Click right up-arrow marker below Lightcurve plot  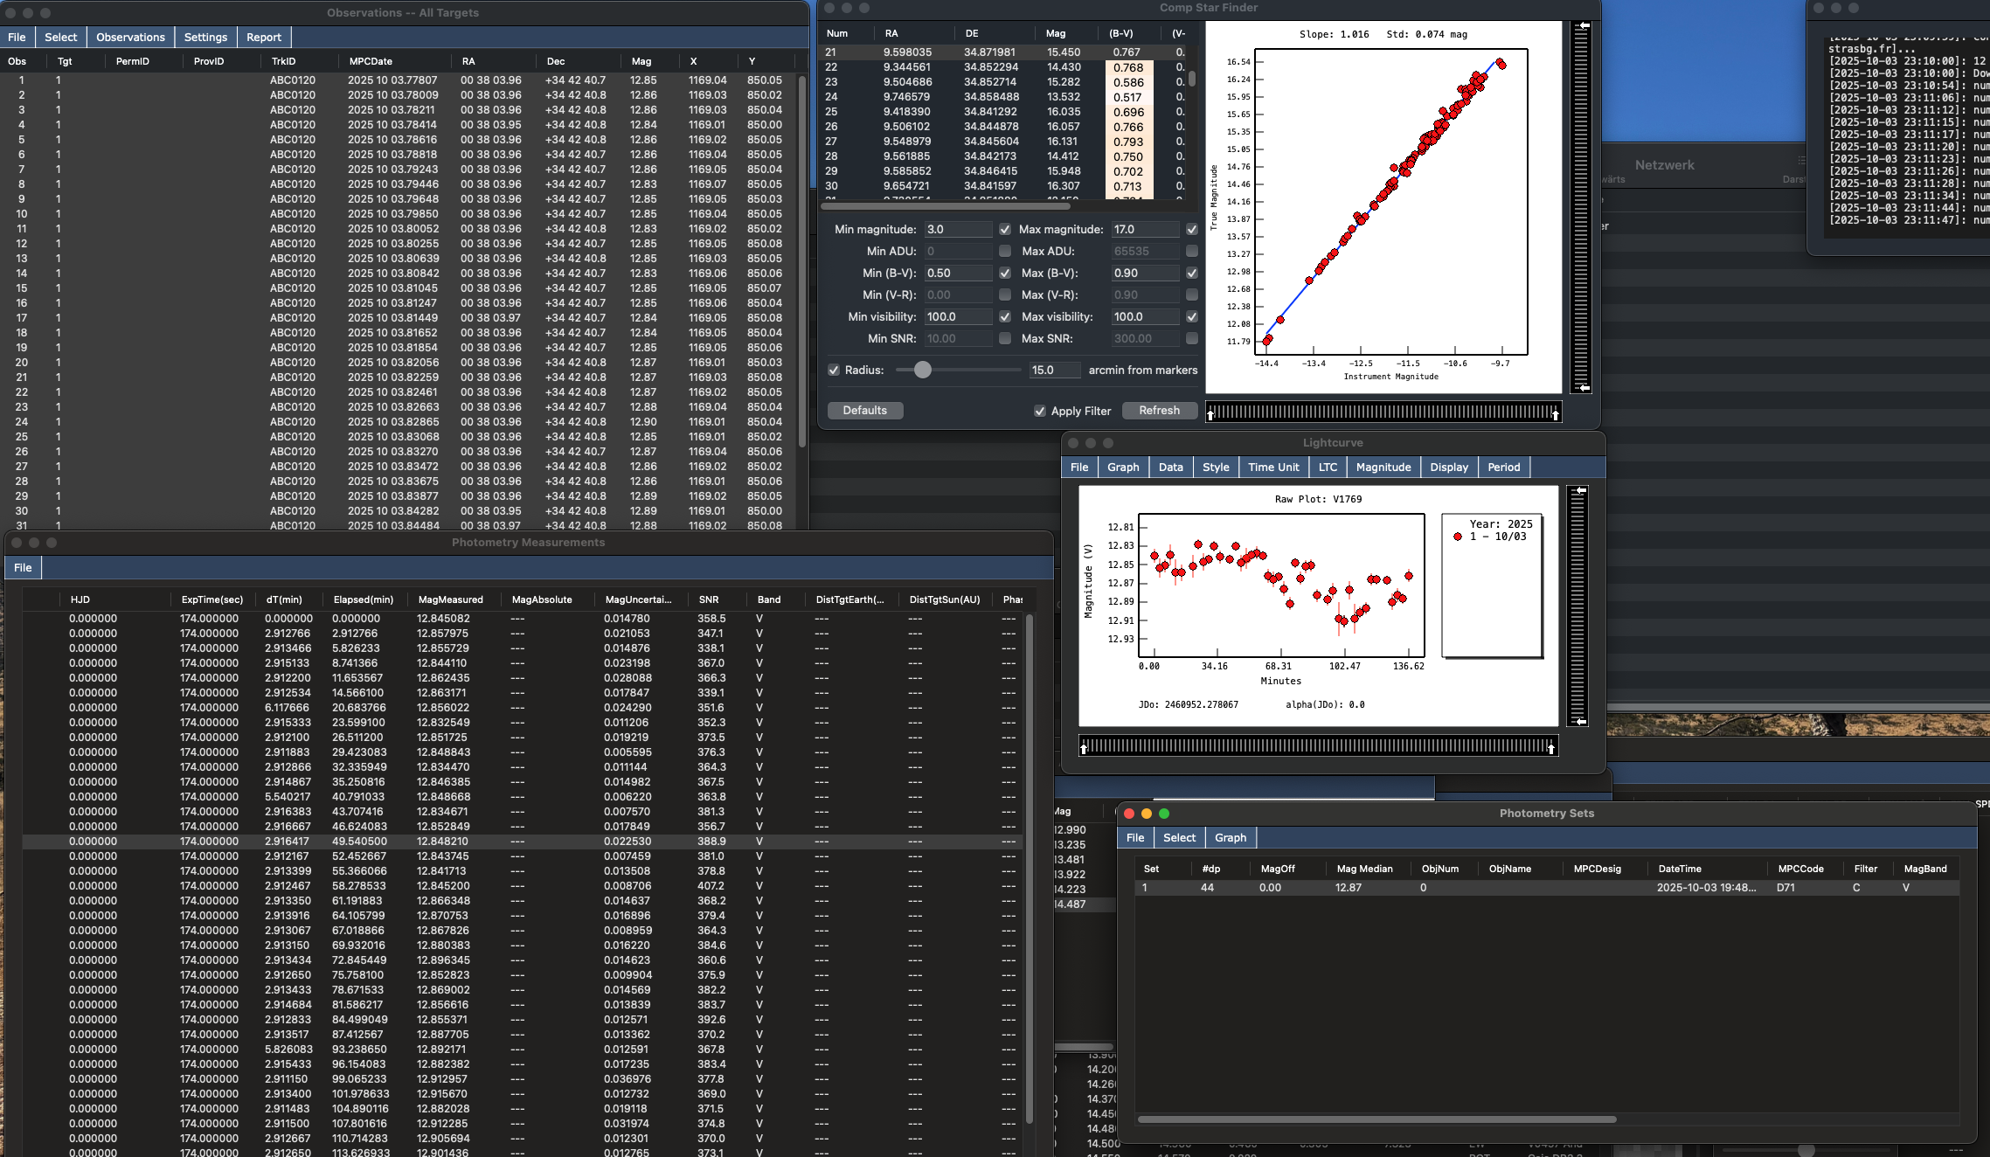tap(1551, 748)
